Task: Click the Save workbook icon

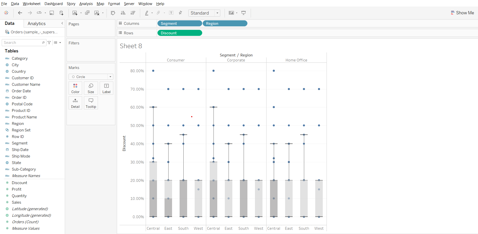Action: click(52, 13)
